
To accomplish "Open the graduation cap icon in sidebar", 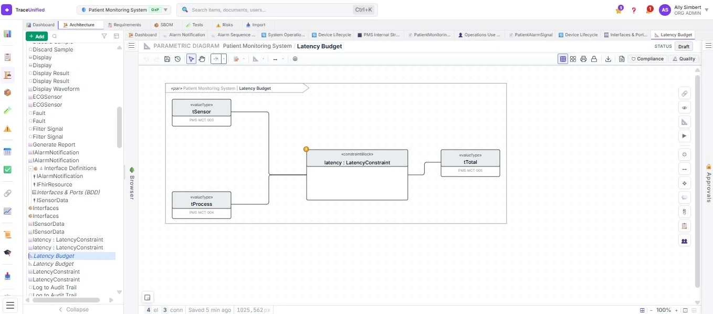I will (7, 253).
